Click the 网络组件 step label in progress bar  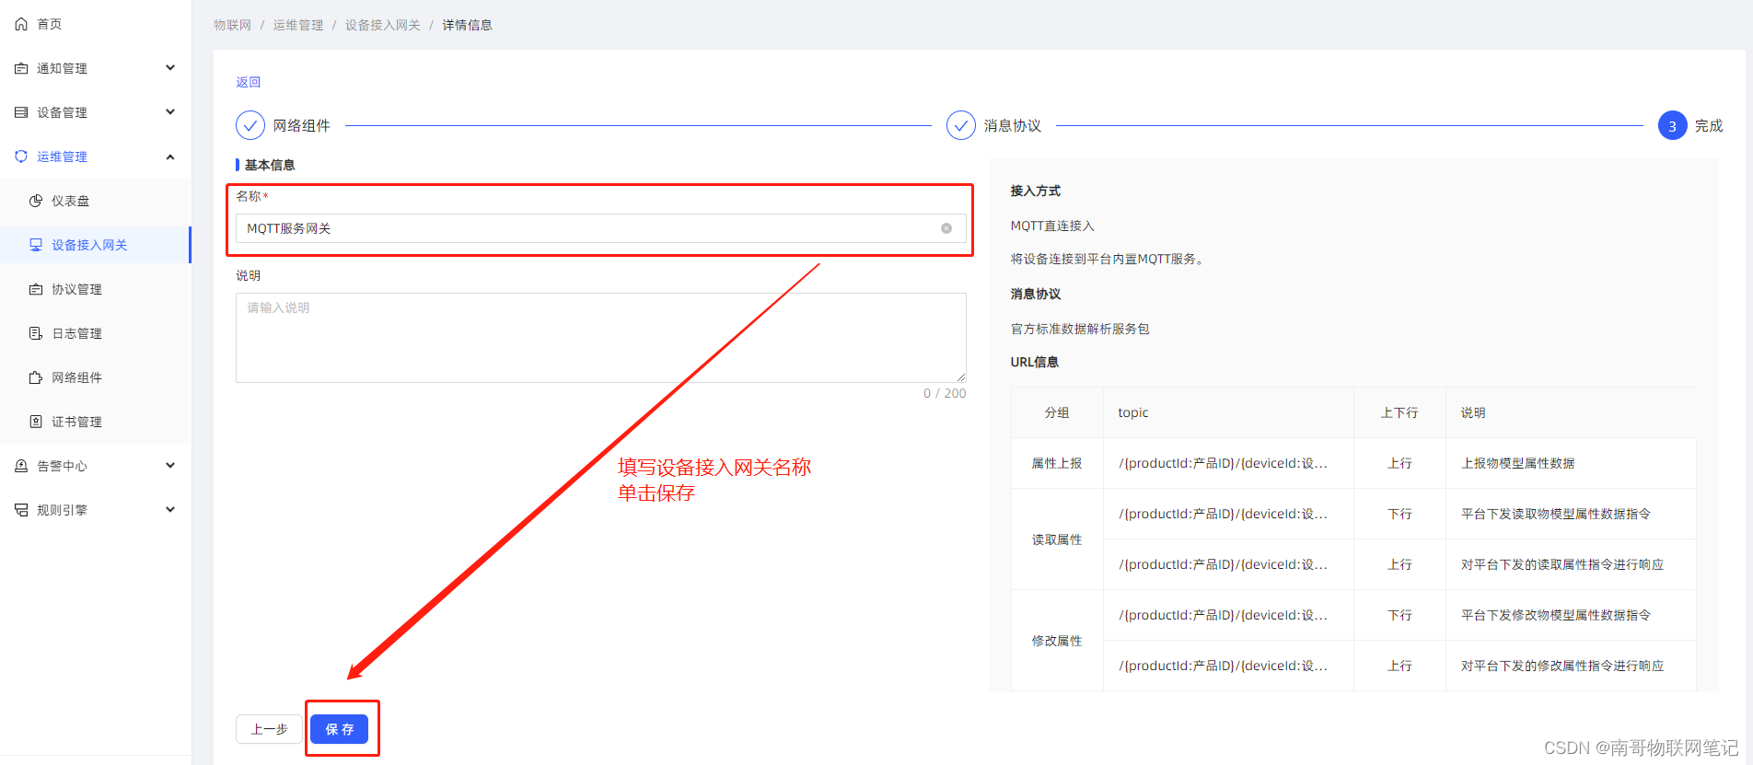coord(301,125)
